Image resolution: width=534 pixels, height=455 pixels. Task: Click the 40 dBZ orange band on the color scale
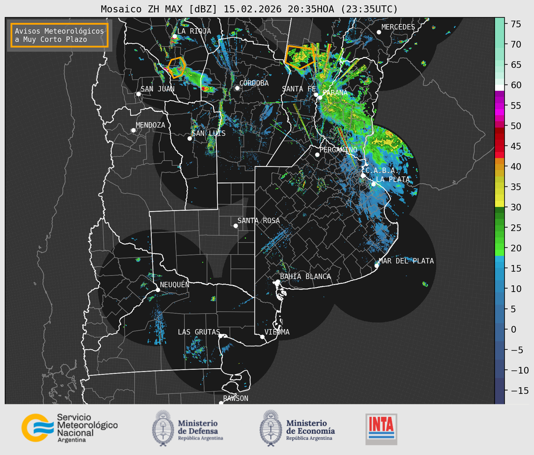click(x=499, y=166)
